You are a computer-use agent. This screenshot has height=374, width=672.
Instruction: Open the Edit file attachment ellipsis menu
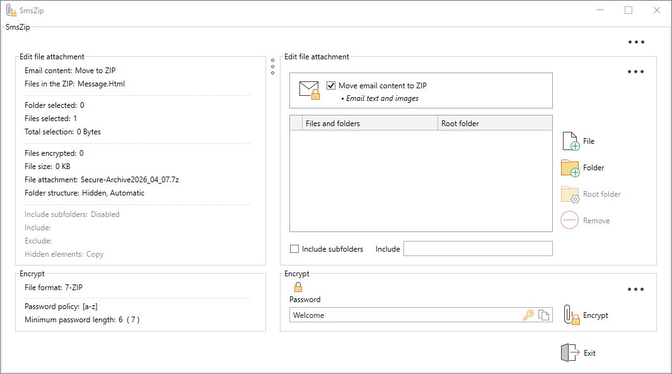pos(634,71)
